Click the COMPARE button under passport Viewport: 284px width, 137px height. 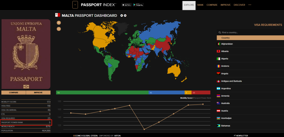[14, 92]
